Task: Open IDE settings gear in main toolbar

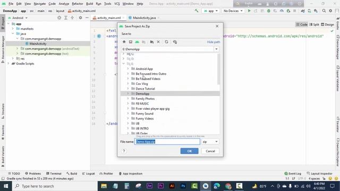Action: (330, 11)
